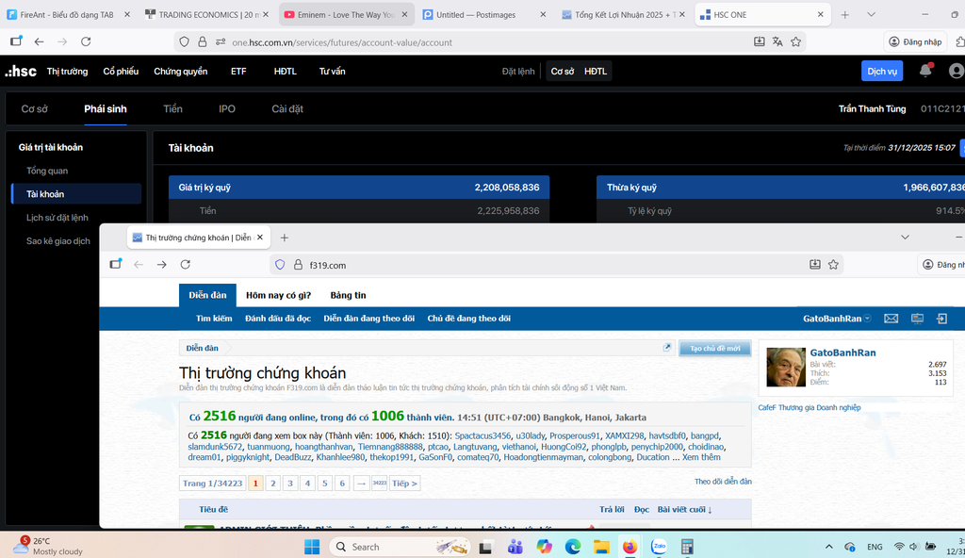
Task: Open the notification bell in HSC ONE
Action: [x=925, y=71]
